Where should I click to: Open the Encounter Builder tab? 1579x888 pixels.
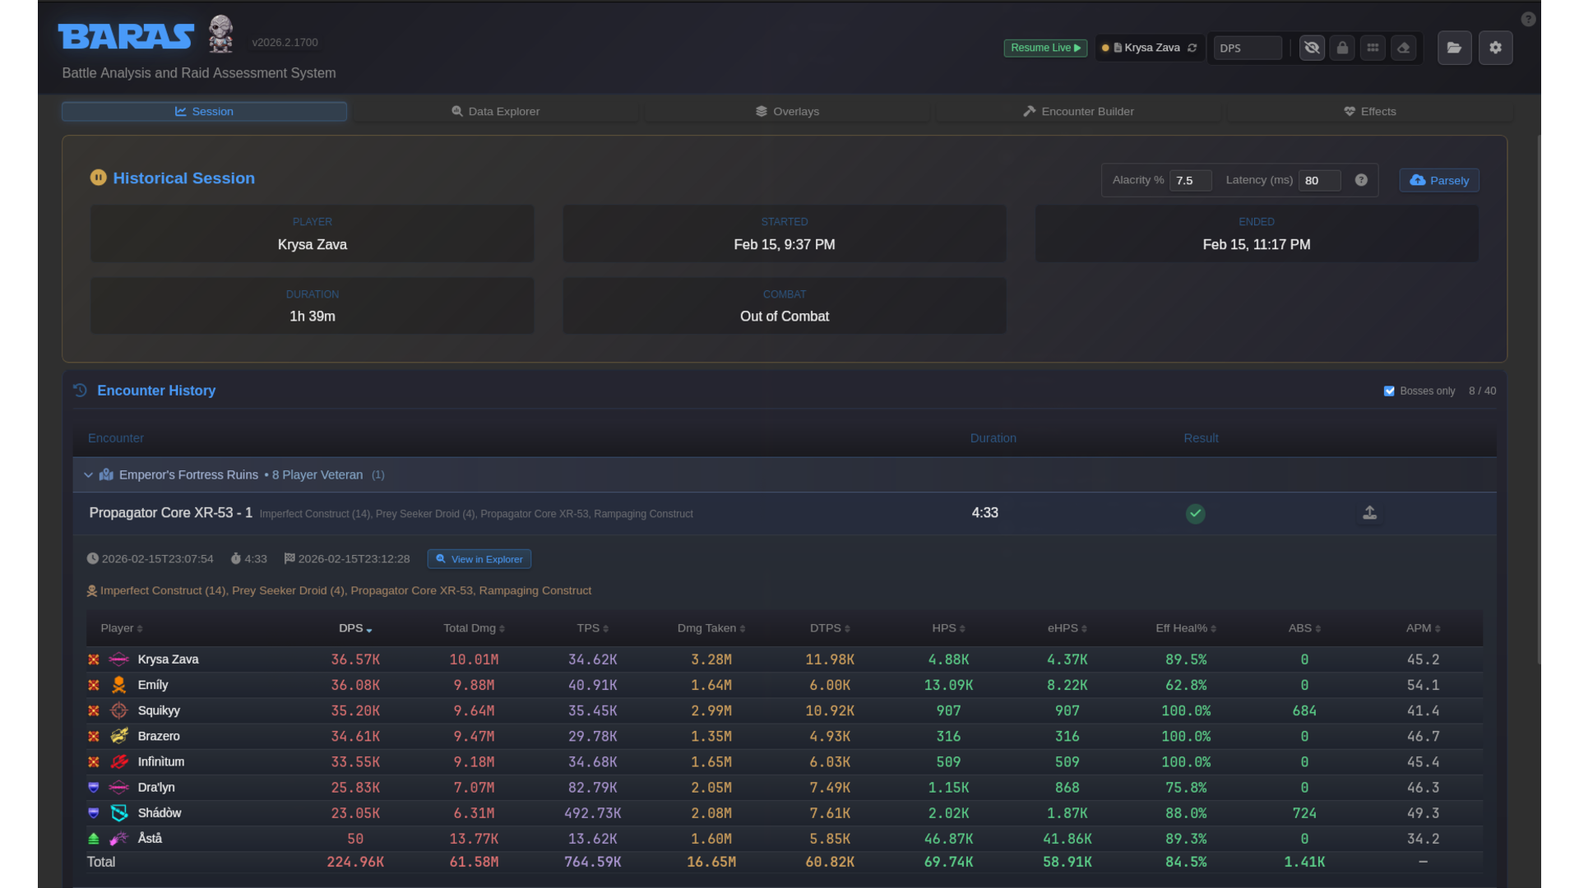point(1078,110)
